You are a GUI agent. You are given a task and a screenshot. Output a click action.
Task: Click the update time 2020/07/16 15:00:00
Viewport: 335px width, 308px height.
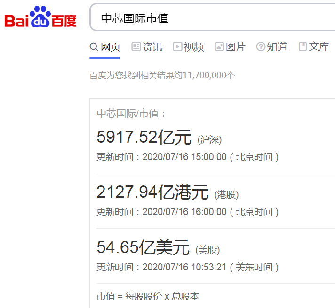(x=184, y=157)
